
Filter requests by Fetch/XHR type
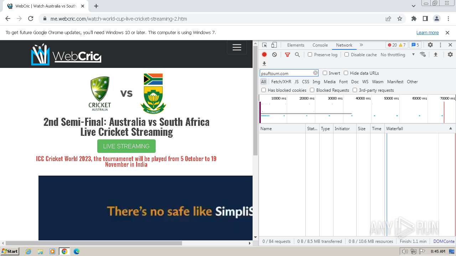point(281,82)
